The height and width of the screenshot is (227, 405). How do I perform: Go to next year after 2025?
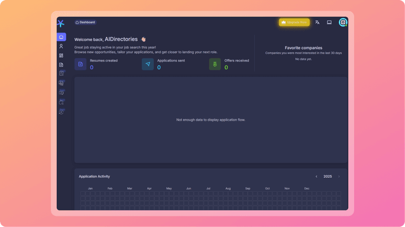coord(339,176)
